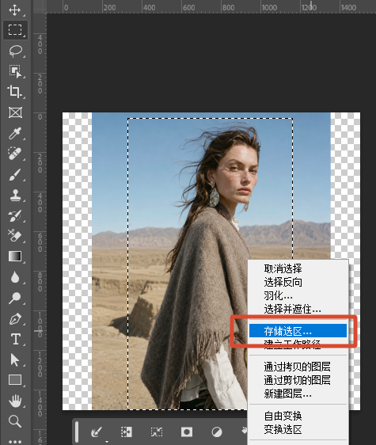This screenshot has width=376, height=445.
Task: Choose 羽化... from the context menu
Action: tap(298, 295)
